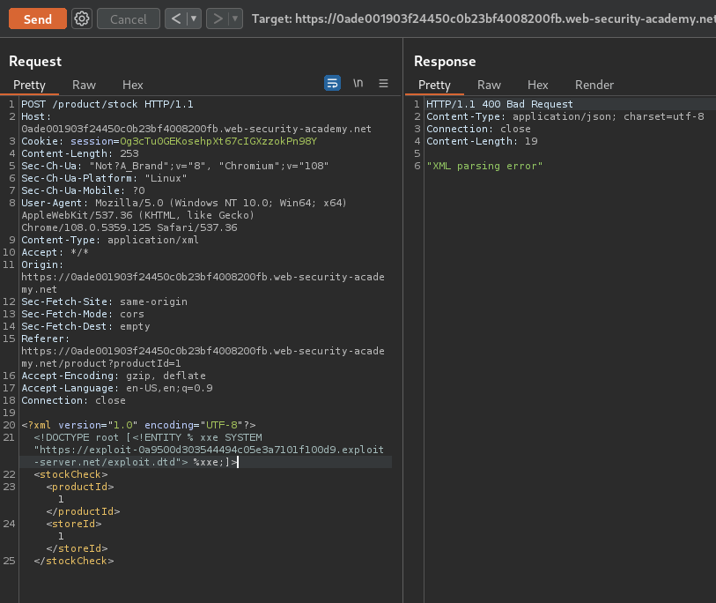The image size is (716, 603).
Task: Go back to previous request arrow
Action: pos(176,19)
